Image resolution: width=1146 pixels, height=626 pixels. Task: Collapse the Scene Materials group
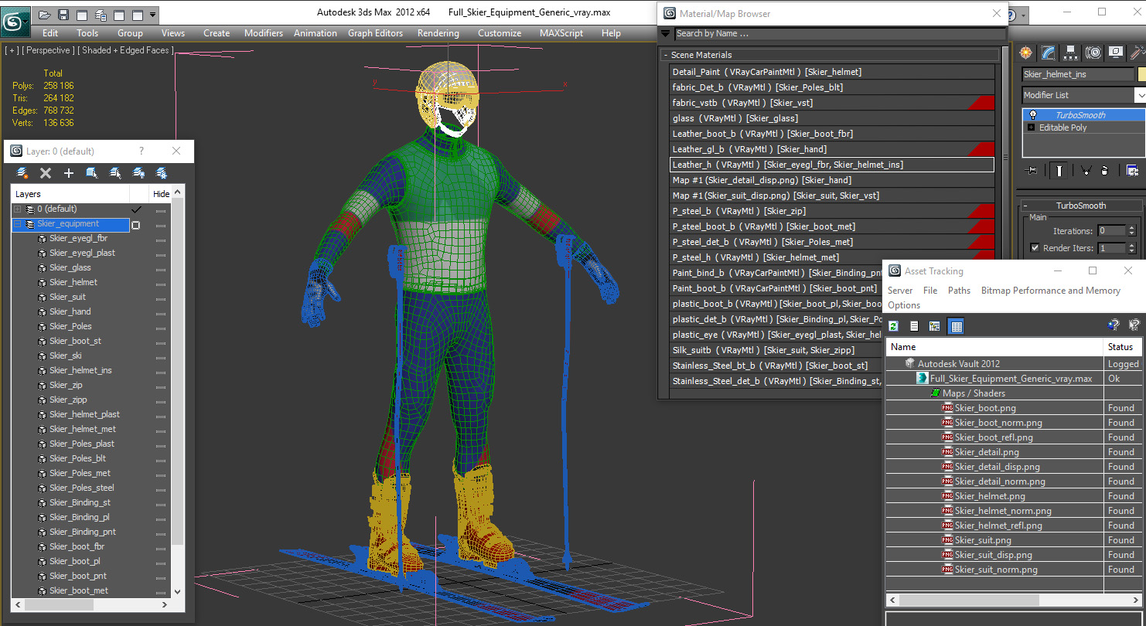click(665, 55)
